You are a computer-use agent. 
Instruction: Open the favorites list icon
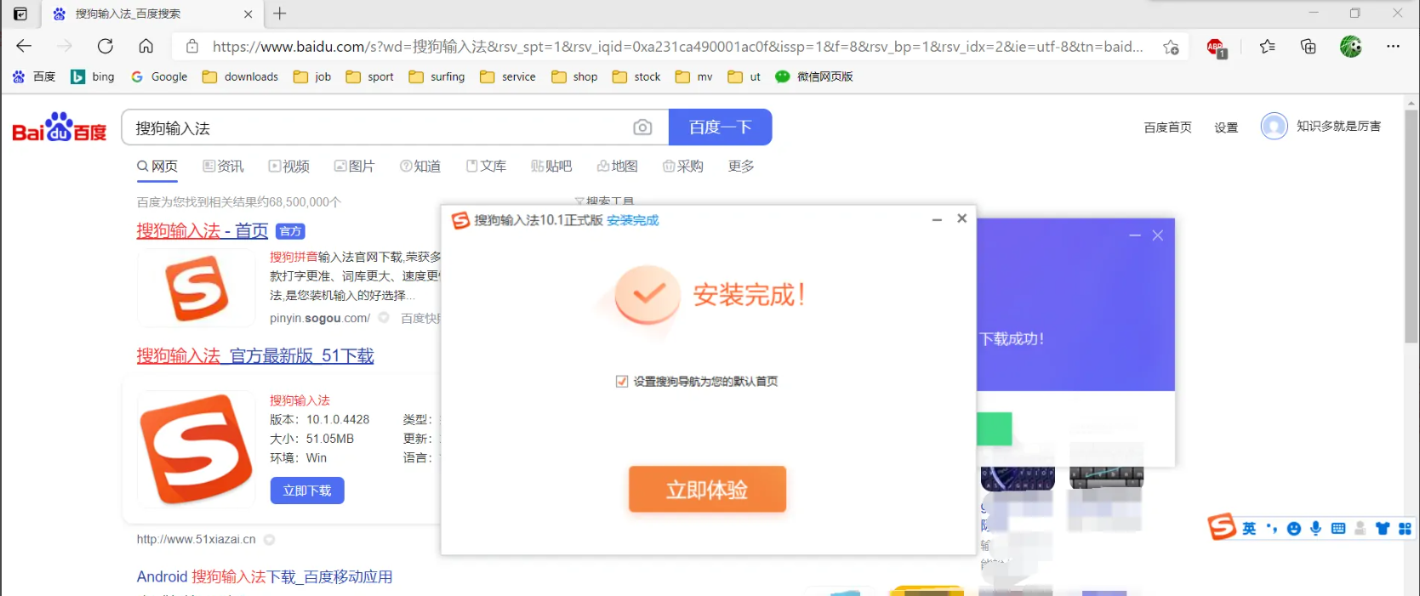(1268, 47)
